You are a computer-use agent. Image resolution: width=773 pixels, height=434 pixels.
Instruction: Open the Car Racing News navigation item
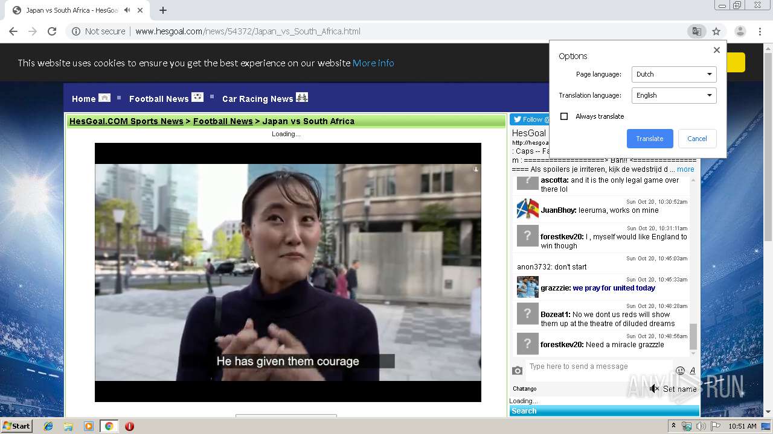(257, 99)
